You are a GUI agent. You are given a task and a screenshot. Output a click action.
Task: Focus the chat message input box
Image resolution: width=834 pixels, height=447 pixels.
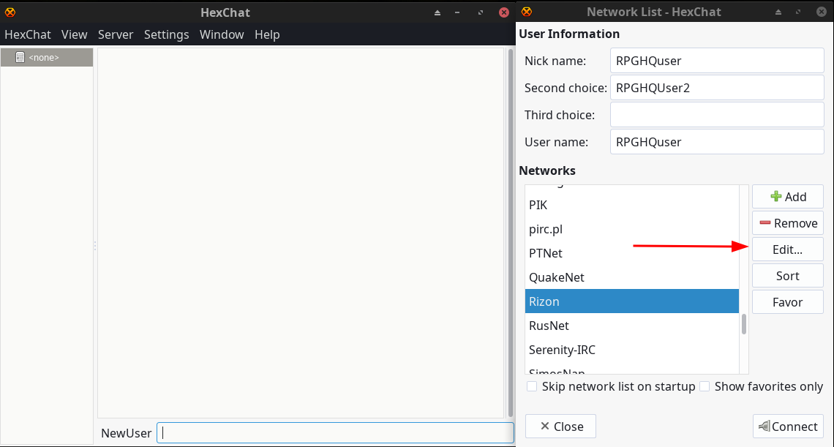coord(335,432)
